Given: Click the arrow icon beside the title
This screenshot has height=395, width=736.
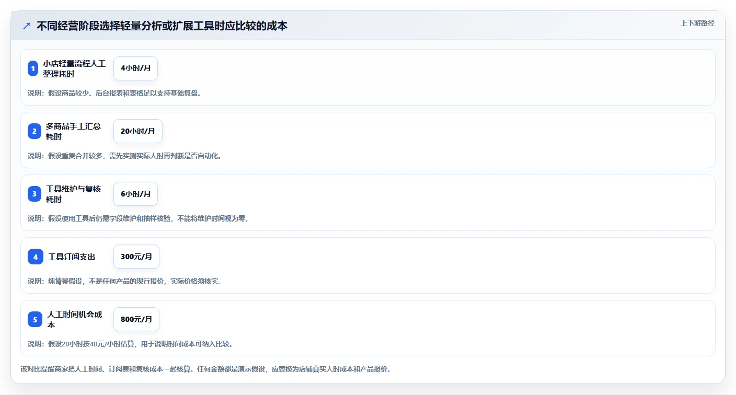Looking at the screenshot, I should [x=27, y=26].
